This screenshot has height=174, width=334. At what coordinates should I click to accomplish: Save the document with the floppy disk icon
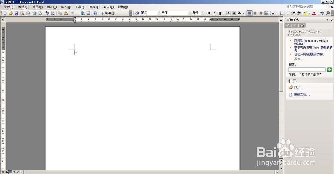click(x=16, y=13)
